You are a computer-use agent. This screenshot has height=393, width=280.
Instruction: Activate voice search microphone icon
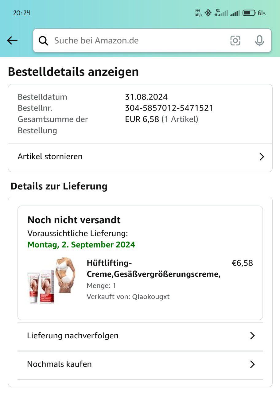[259, 41]
